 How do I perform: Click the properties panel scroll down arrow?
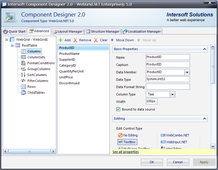[x=213, y=146]
